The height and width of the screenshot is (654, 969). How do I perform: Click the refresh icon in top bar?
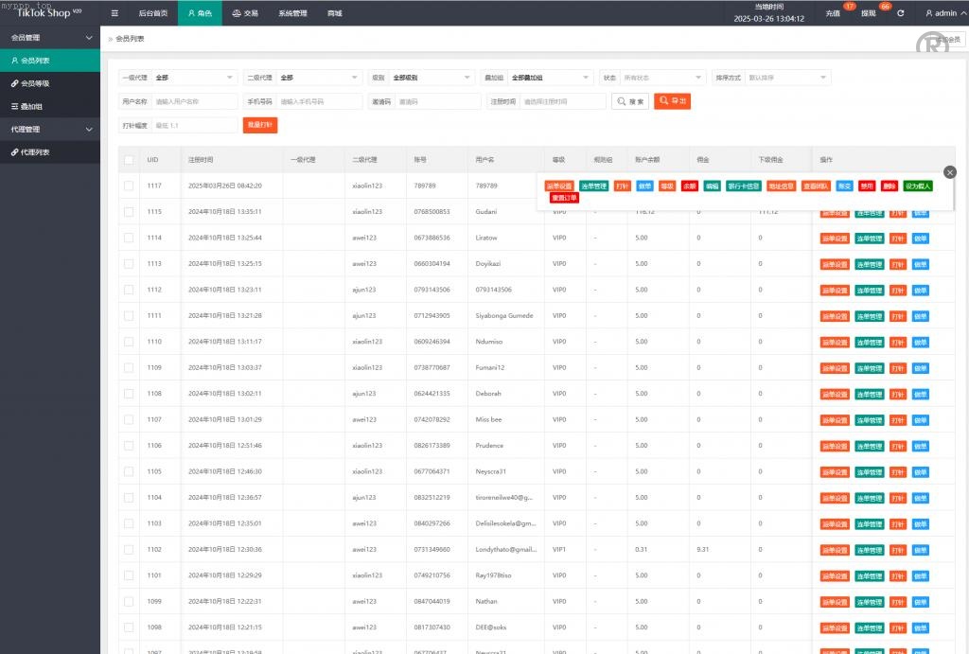click(x=900, y=13)
